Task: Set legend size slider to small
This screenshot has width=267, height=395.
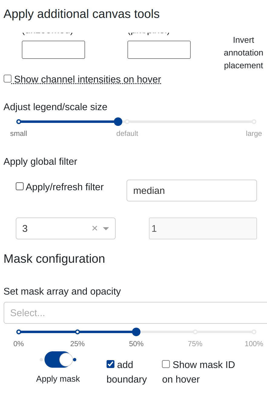Action: click(x=19, y=122)
